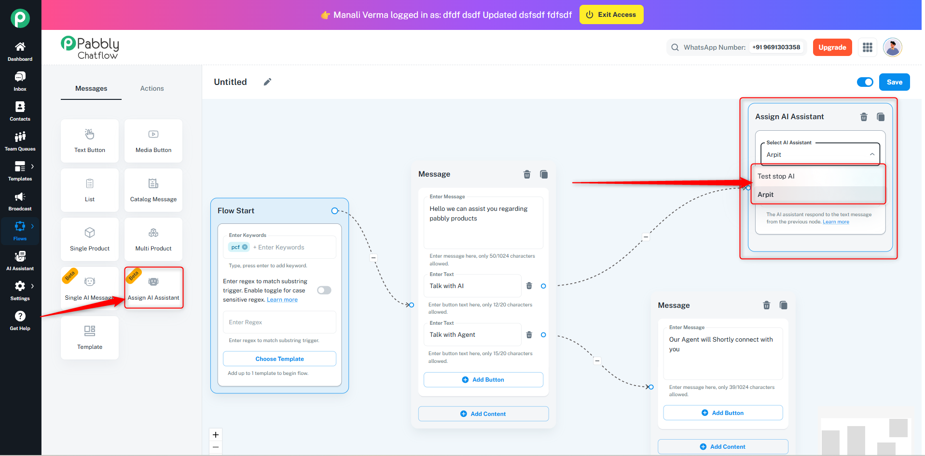Add a Catalog Message block

(x=153, y=190)
